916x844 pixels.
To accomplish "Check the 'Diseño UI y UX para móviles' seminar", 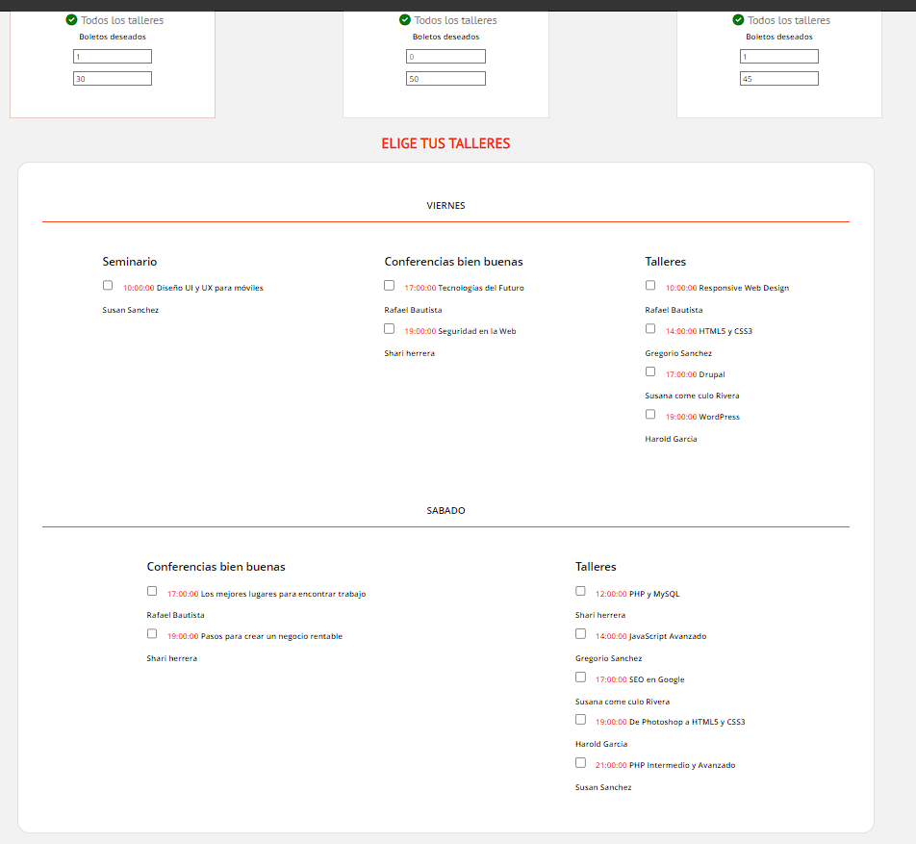I will coord(107,285).
